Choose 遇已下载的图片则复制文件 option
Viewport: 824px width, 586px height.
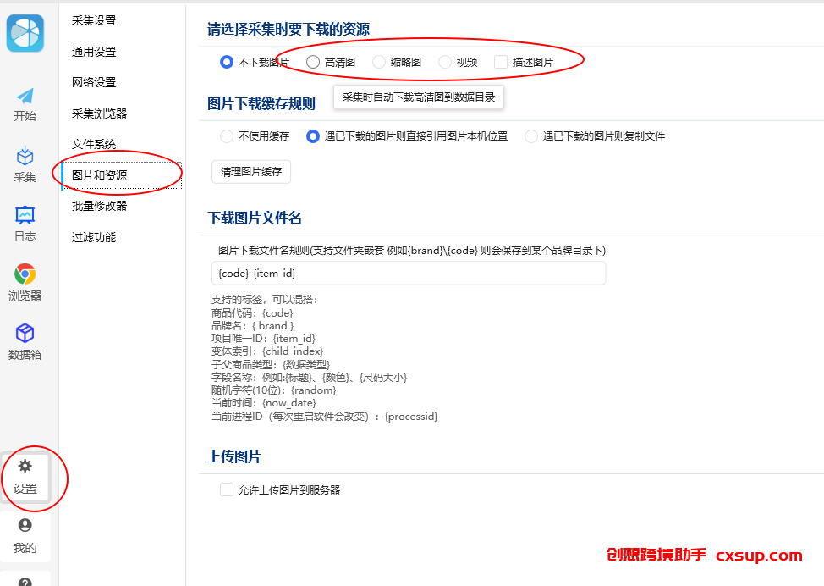(531, 136)
